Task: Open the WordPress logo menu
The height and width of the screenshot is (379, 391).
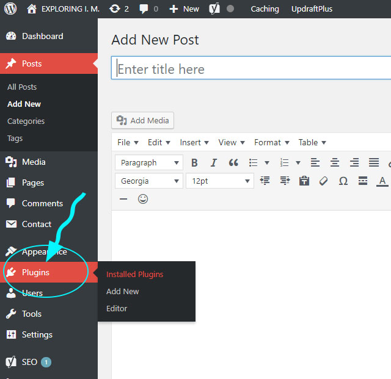Action: point(10,9)
